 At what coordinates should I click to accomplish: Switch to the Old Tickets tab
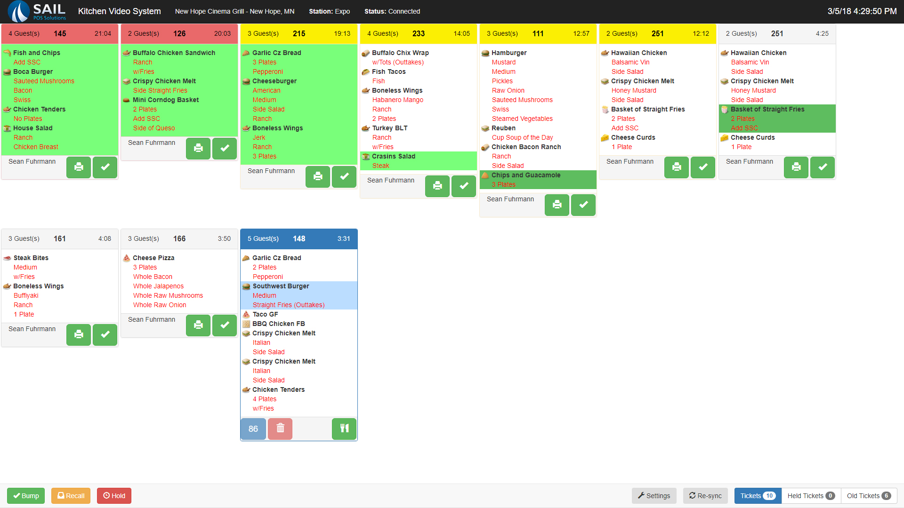(868, 496)
